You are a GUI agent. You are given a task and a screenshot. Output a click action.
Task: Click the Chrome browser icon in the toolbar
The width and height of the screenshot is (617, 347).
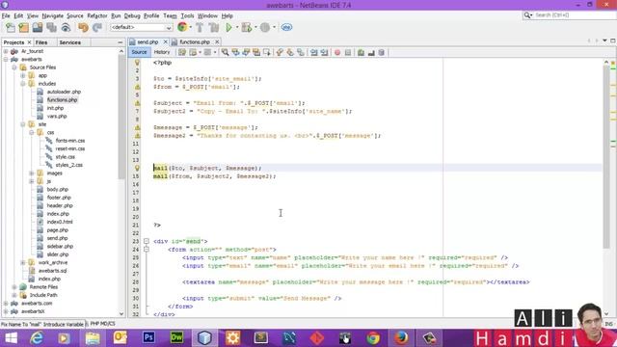click(182, 27)
